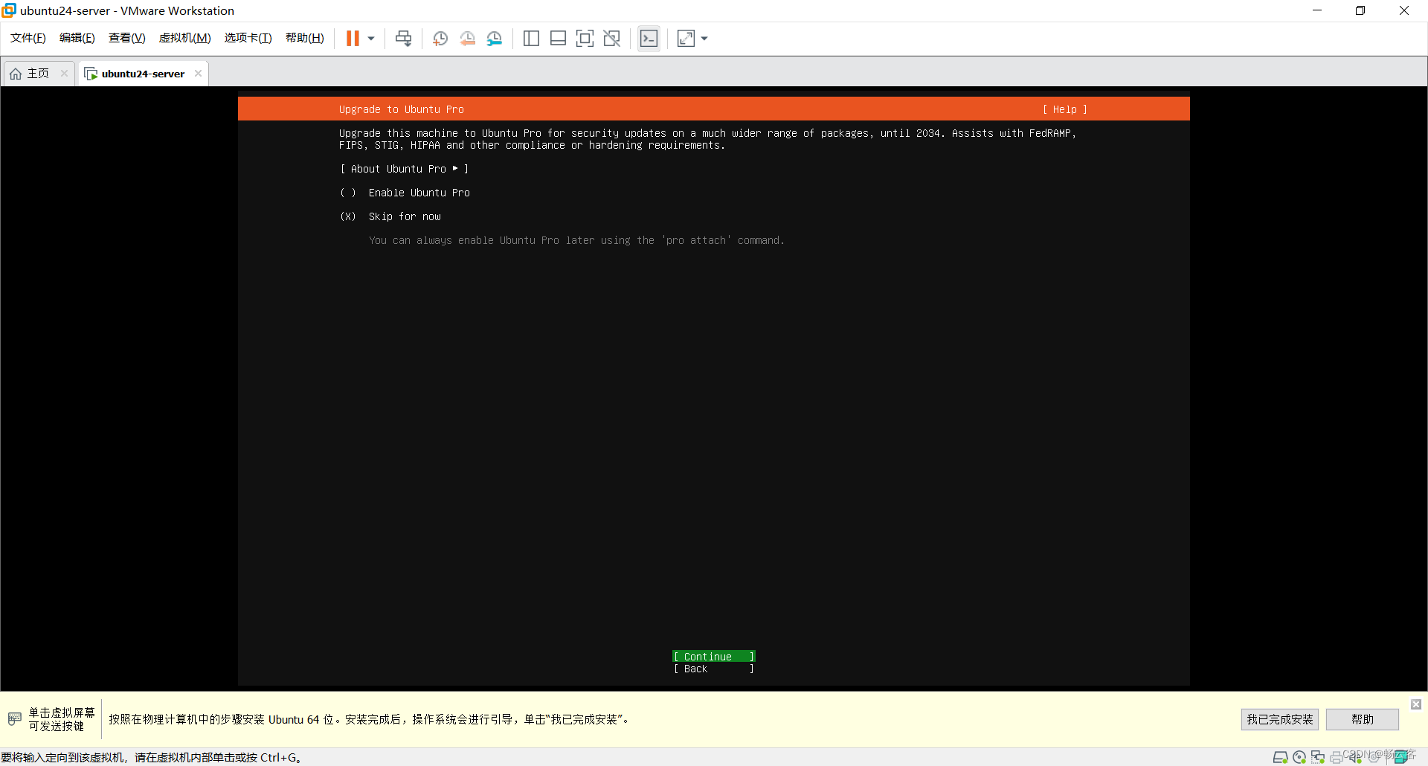Enter full screen mode icon
The height and width of the screenshot is (766, 1428).
pyautogui.click(x=585, y=39)
